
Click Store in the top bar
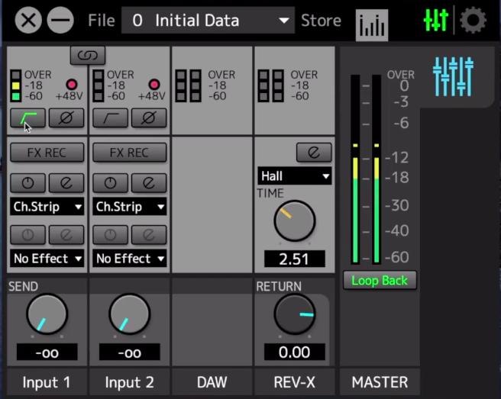321,20
